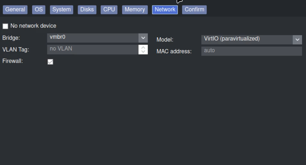Go to the System tab

[x=61, y=9]
